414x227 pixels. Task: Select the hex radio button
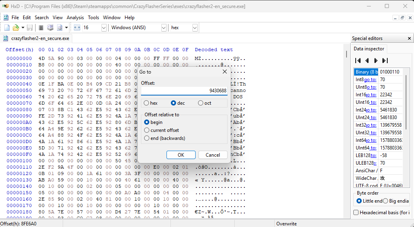click(147, 103)
